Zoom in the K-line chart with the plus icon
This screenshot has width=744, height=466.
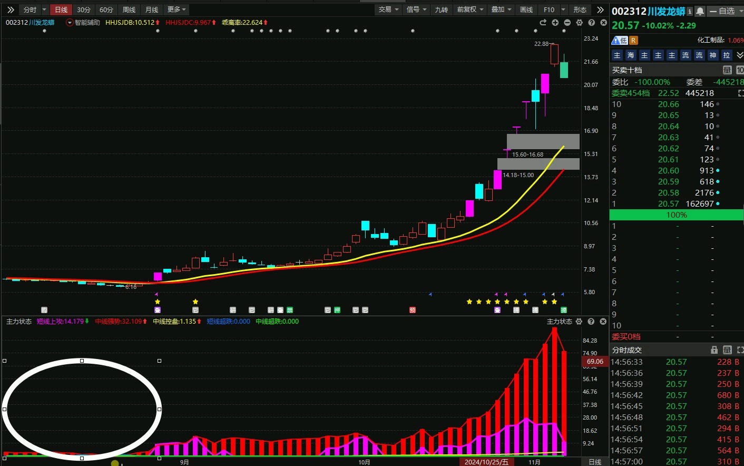tap(555, 23)
